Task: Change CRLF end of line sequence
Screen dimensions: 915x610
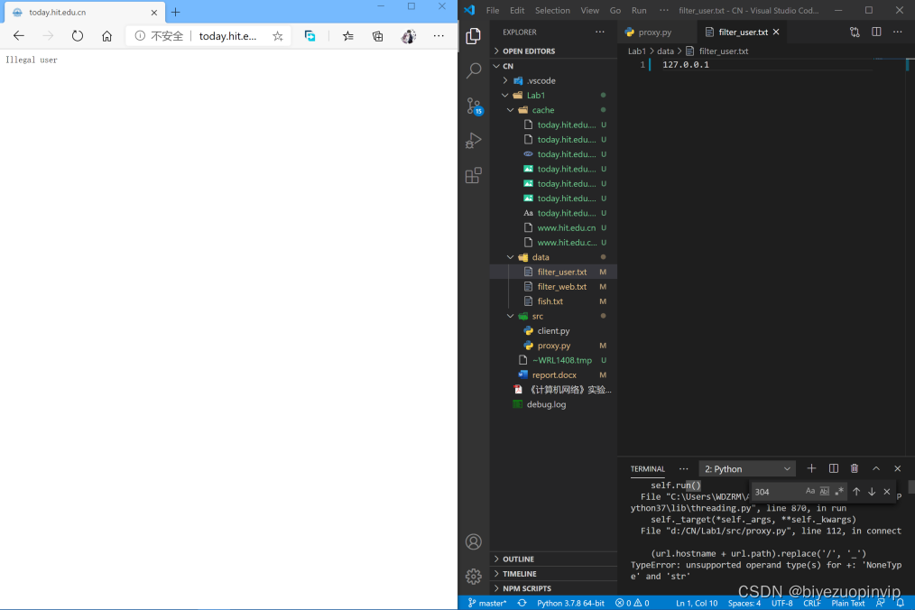Action: pyautogui.click(x=812, y=603)
